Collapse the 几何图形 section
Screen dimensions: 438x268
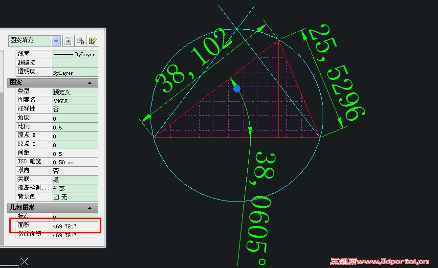[x=89, y=208]
